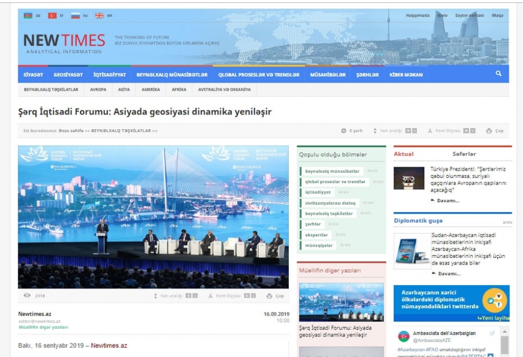Increase font size plus below article image
Screen dimensions: 523x357
pyautogui.click(x=247, y=296)
